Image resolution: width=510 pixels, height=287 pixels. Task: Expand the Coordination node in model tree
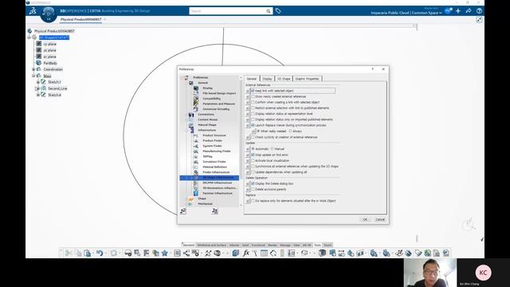click(x=33, y=69)
